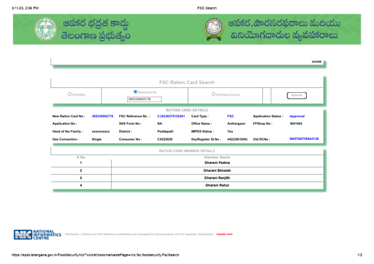Click the Telugu department name in the right banner

click(x=284, y=29)
